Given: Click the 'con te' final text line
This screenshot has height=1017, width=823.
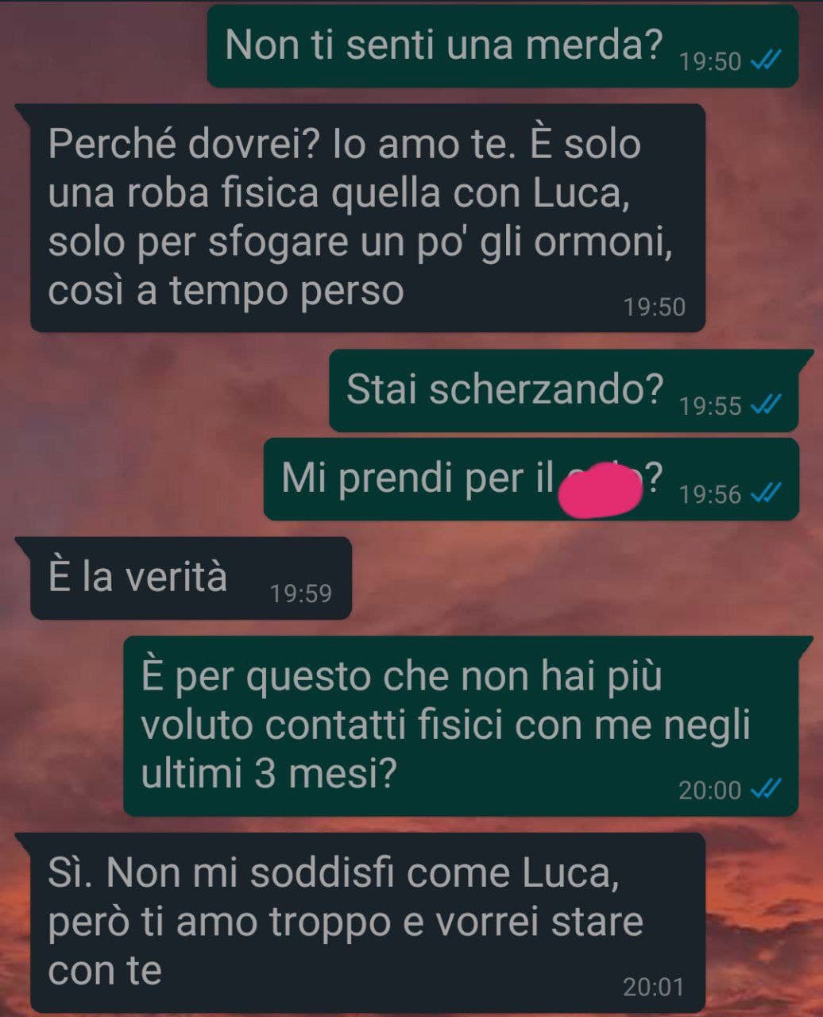Looking at the screenshot, I should click(x=104, y=971).
